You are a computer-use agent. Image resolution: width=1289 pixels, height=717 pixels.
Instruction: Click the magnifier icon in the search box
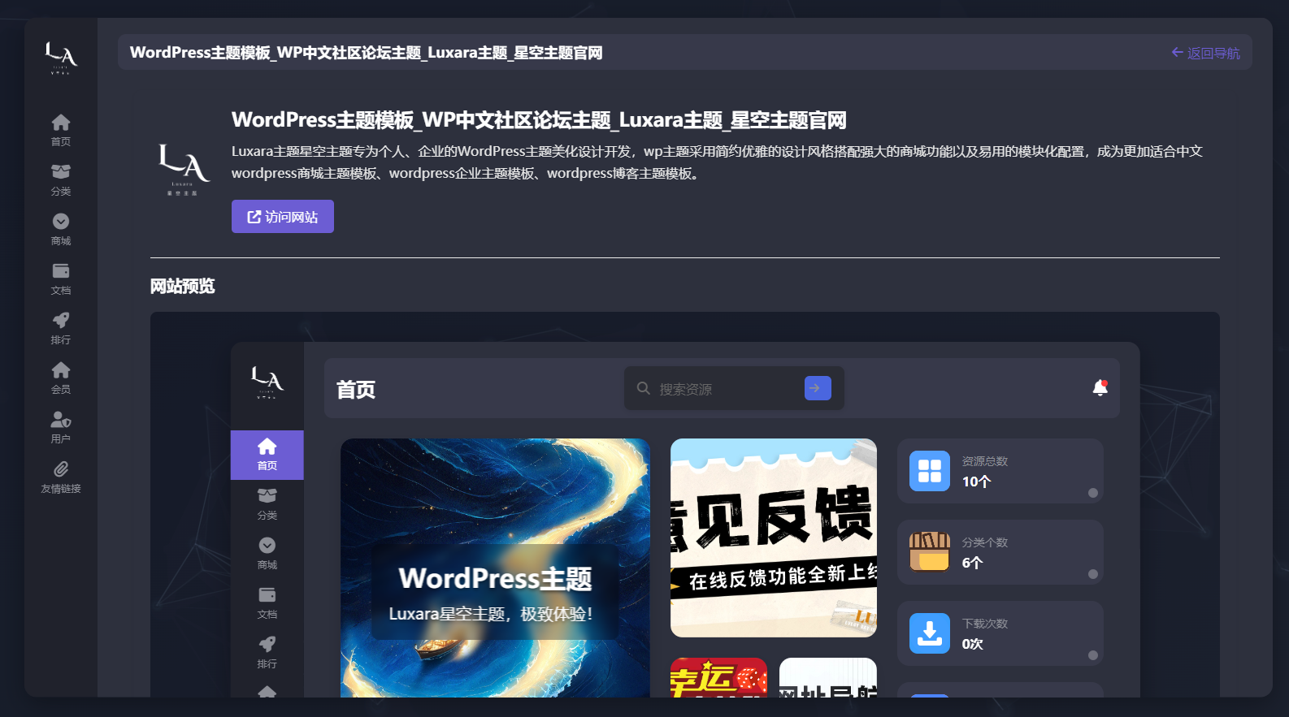tap(643, 388)
